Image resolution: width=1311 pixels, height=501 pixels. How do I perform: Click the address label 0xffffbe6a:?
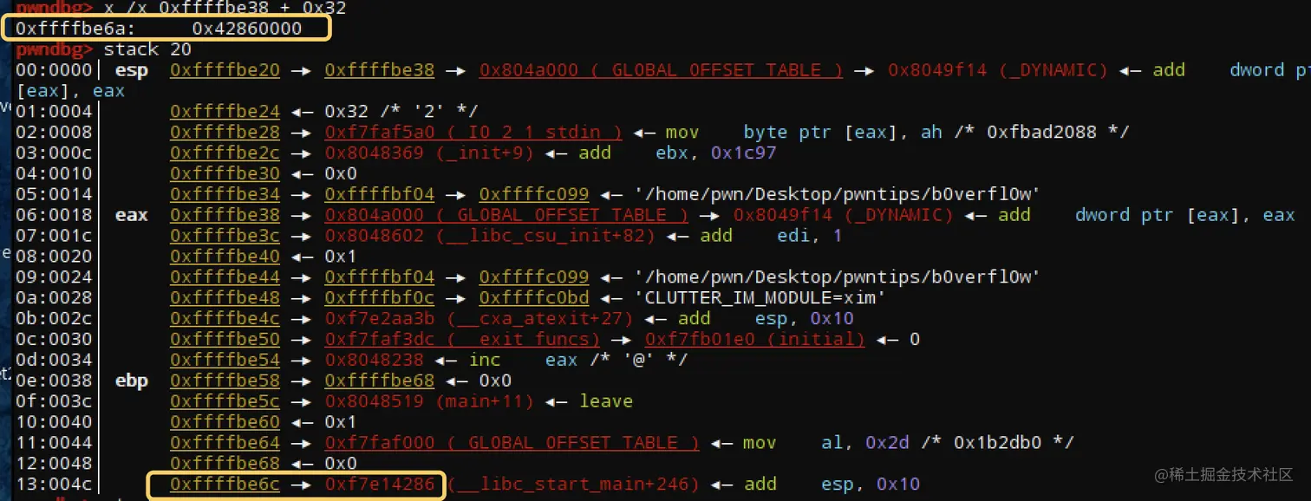click(76, 29)
